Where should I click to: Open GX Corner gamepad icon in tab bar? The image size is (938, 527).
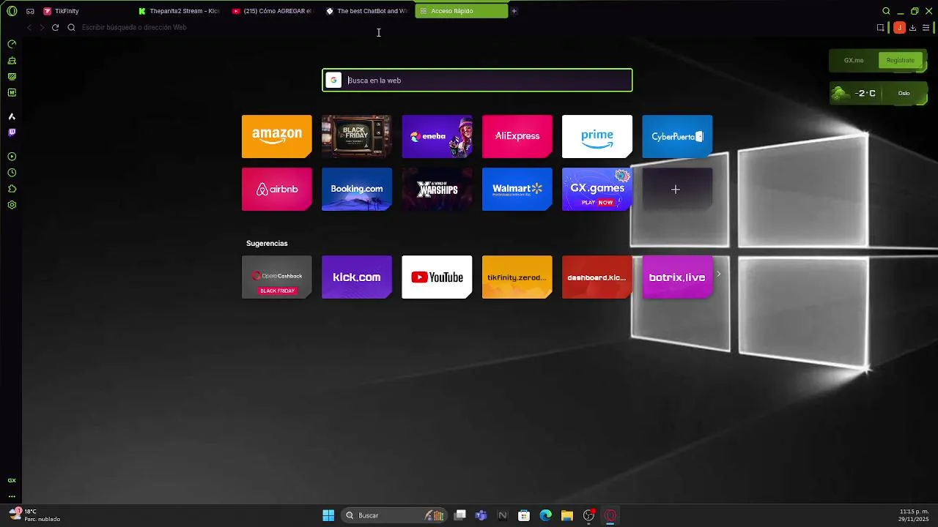coord(30,11)
